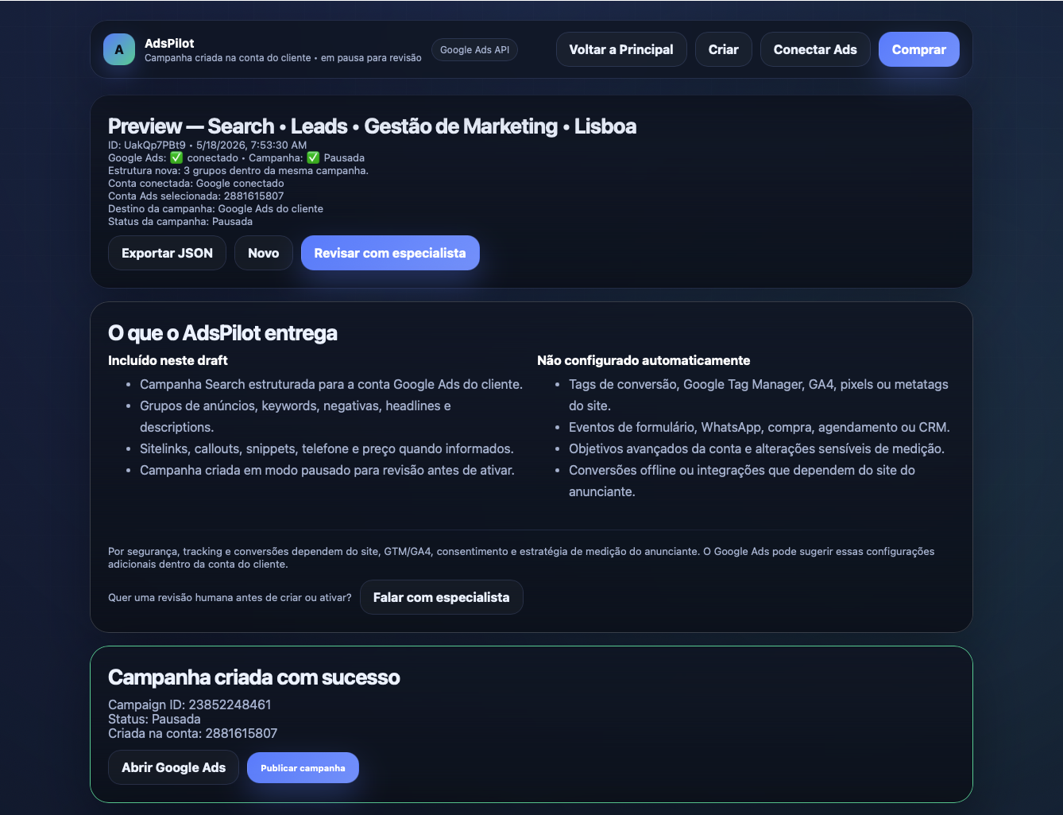Image resolution: width=1063 pixels, height=815 pixels.
Task: Click 'Status: Pausada' in success card
Action: [154, 719]
